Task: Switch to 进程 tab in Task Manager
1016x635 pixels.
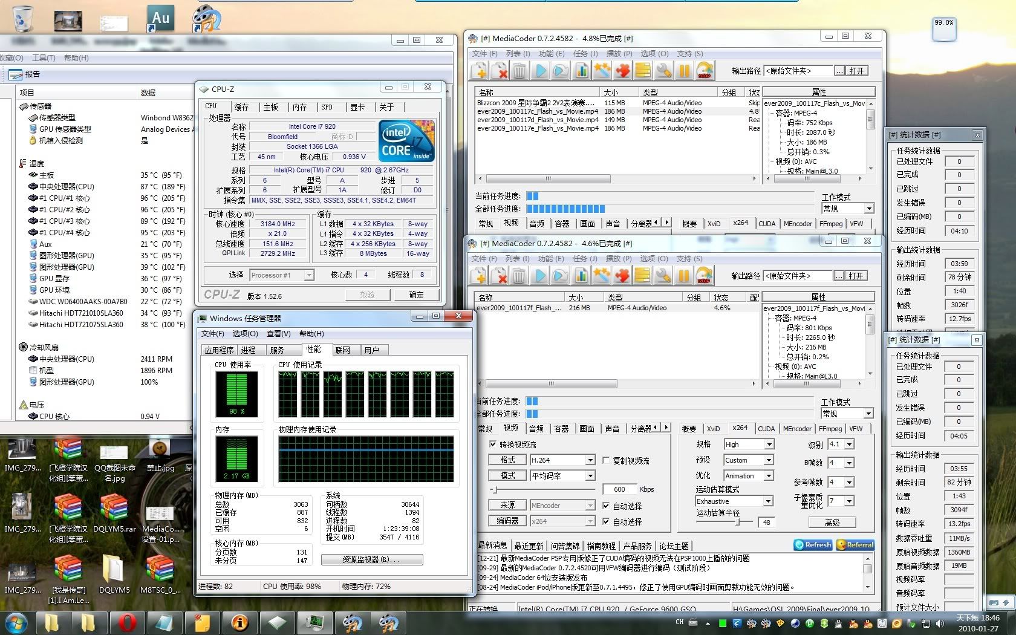Action: 248,350
